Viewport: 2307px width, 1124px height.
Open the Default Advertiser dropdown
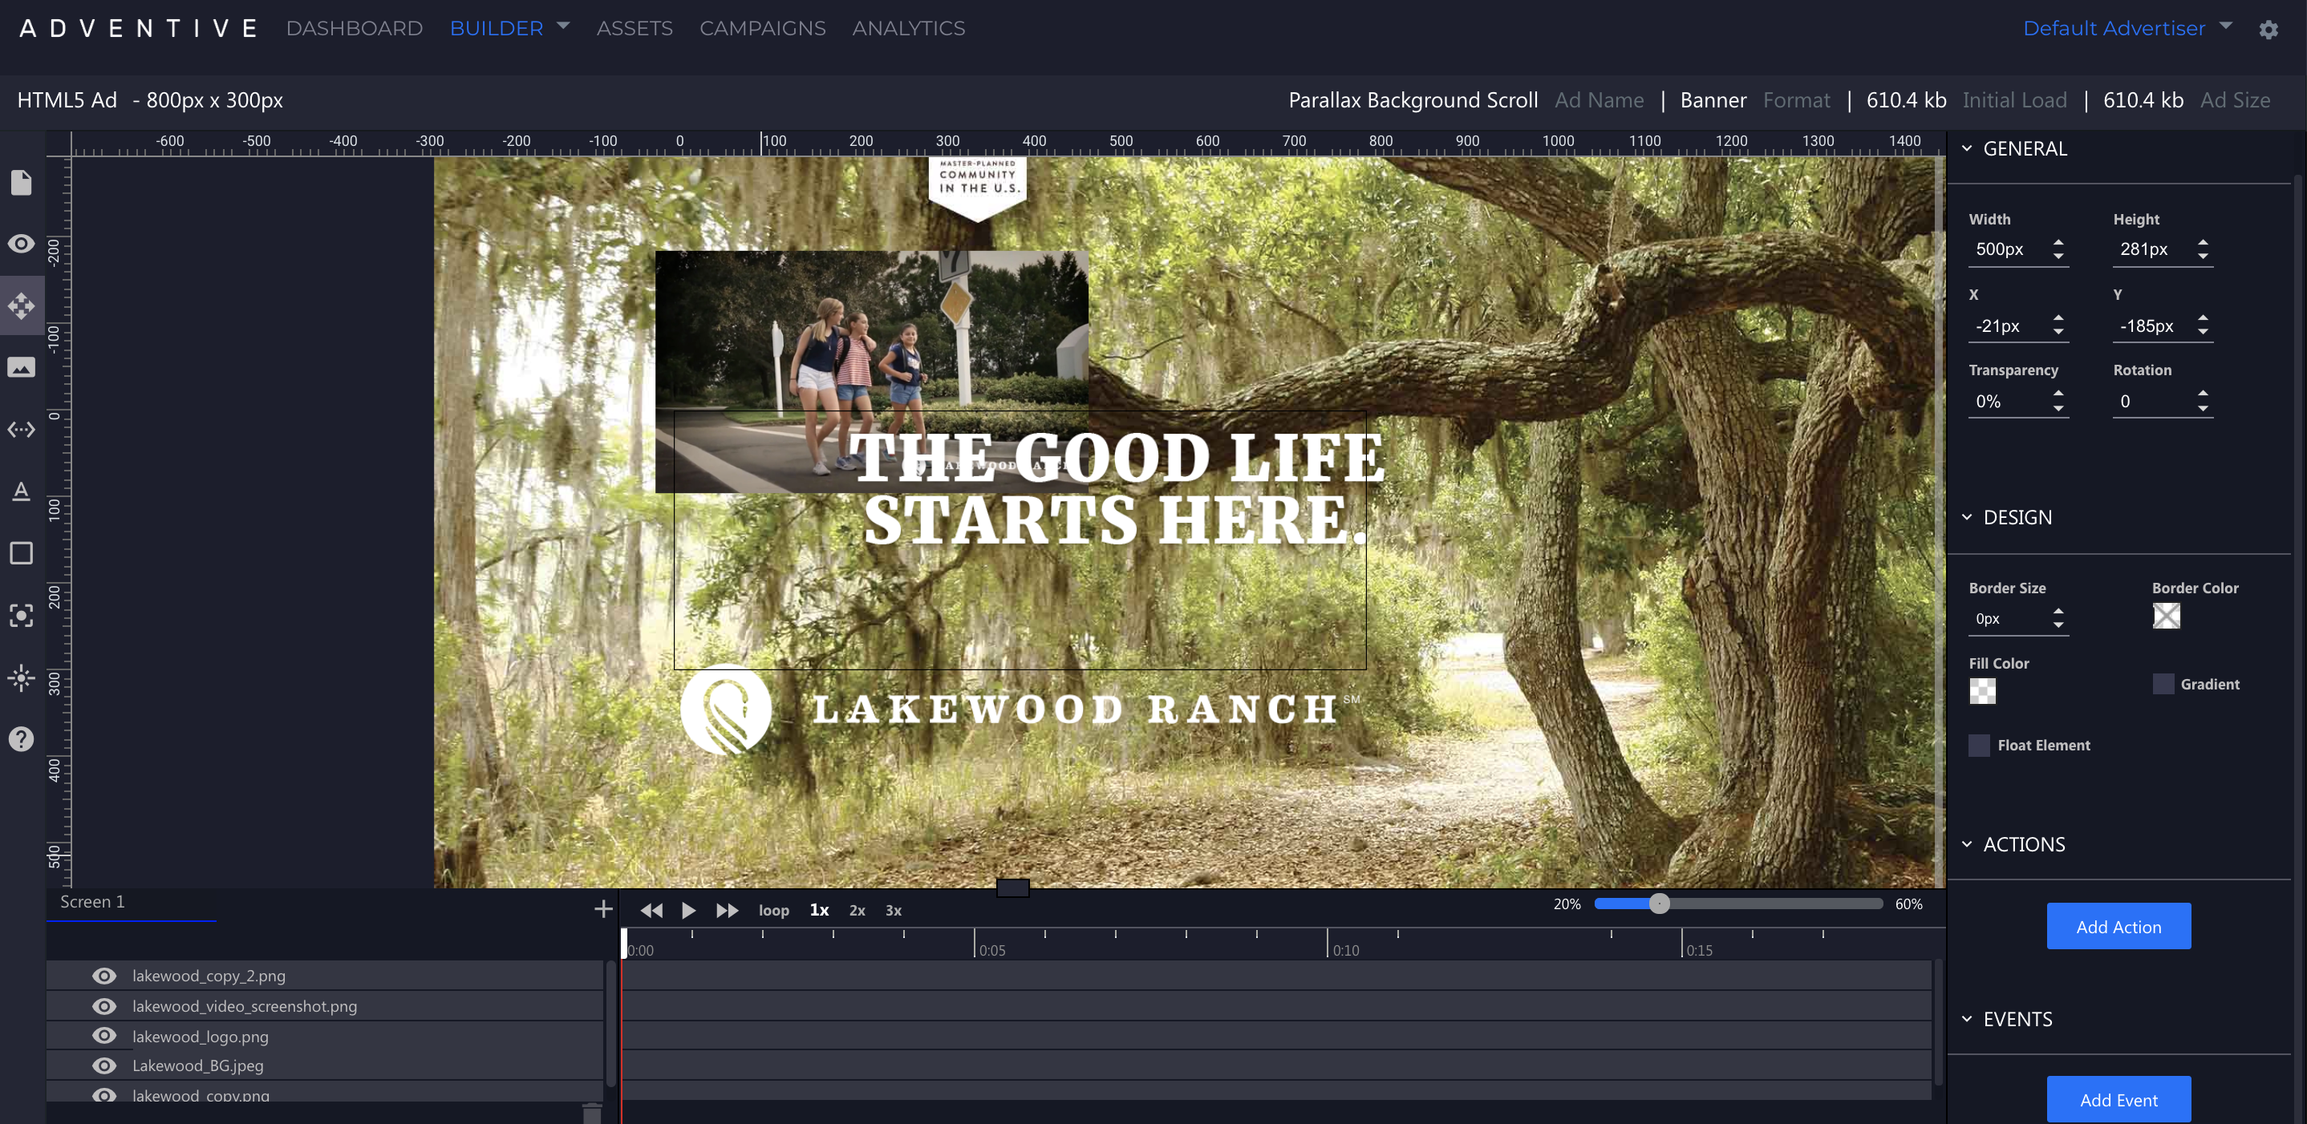click(2128, 28)
